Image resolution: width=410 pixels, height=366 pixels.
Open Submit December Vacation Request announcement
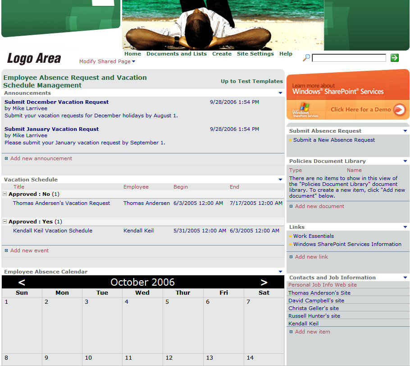(x=56, y=102)
